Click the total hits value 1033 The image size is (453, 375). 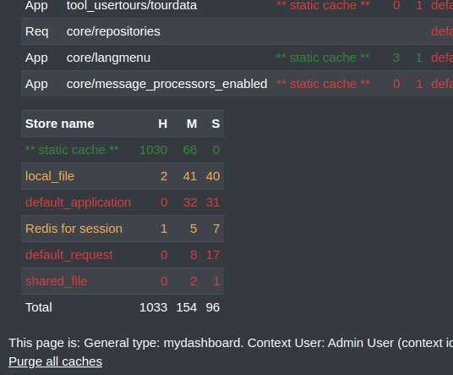coord(154,307)
